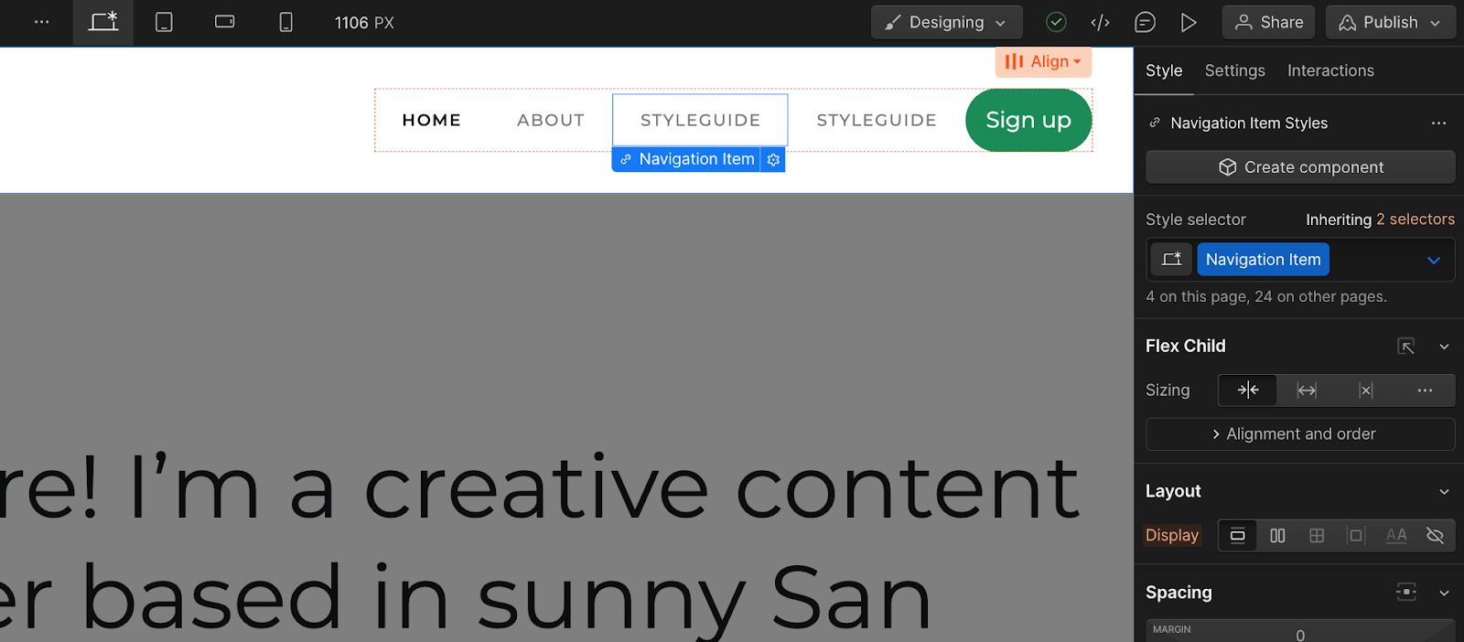
Task: Switch to tablet breakpoint view
Action: tap(164, 23)
